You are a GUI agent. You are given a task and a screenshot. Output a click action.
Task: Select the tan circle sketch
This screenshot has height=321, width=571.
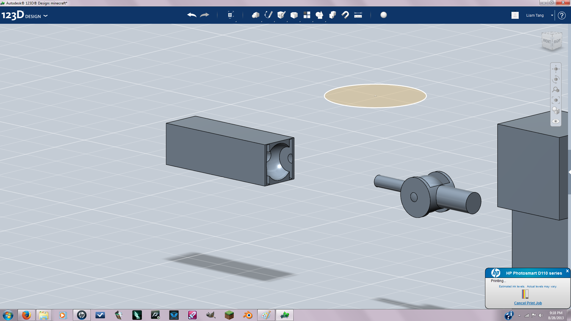click(375, 96)
